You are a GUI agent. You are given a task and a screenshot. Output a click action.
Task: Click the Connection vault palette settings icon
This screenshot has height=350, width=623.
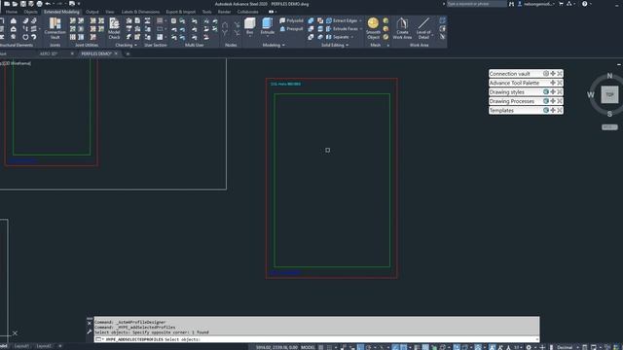[x=546, y=74]
